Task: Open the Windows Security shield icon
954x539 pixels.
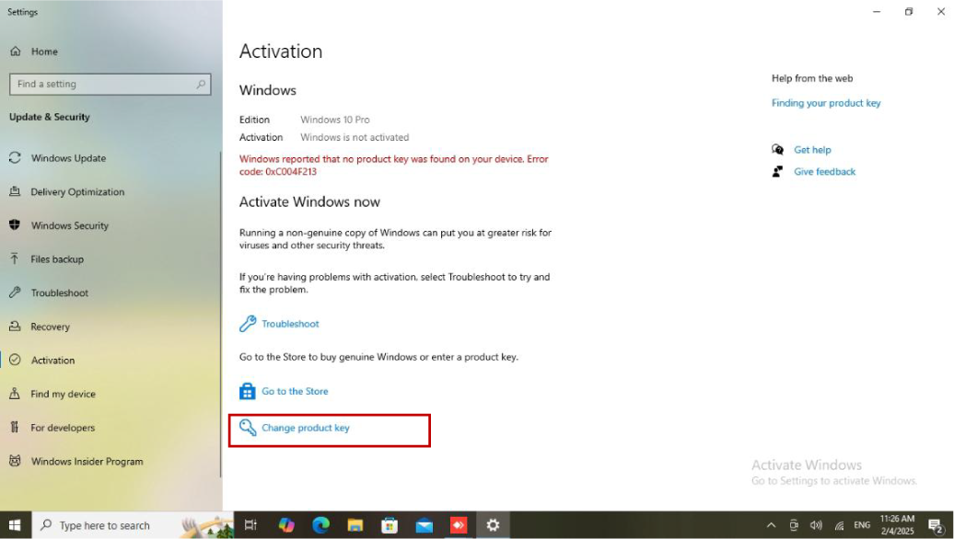Action: (15, 225)
